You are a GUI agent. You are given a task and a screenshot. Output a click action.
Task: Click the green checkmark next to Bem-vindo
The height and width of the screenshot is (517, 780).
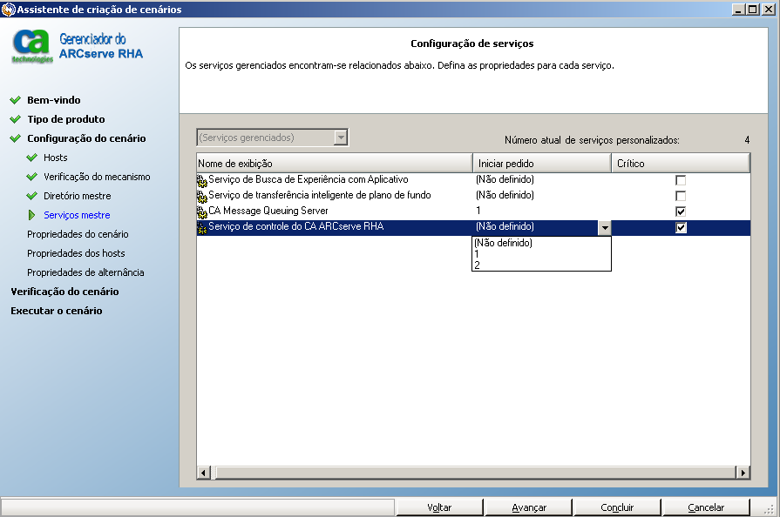point(16,100)
